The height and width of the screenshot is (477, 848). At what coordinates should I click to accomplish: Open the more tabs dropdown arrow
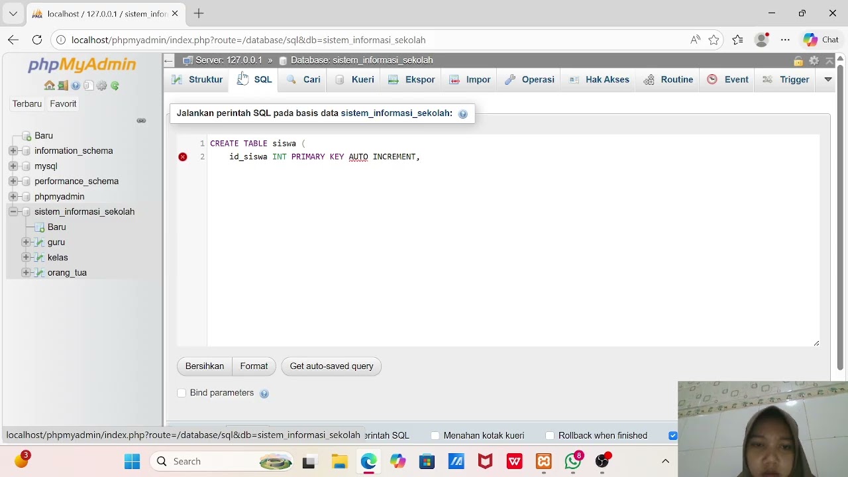pyautogui.click(x=827, y=79)
